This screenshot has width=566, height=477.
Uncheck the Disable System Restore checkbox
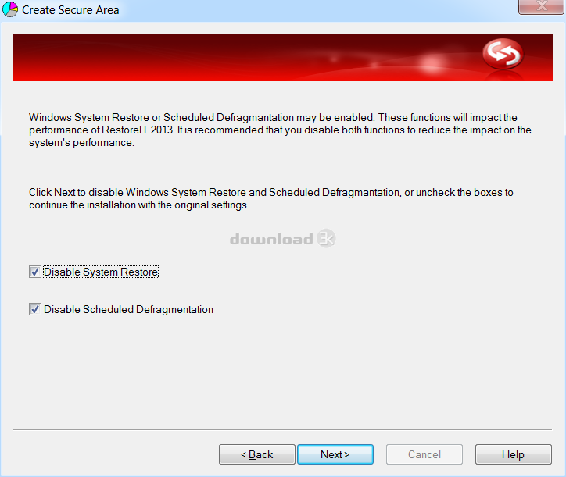(x=35, y=272)
